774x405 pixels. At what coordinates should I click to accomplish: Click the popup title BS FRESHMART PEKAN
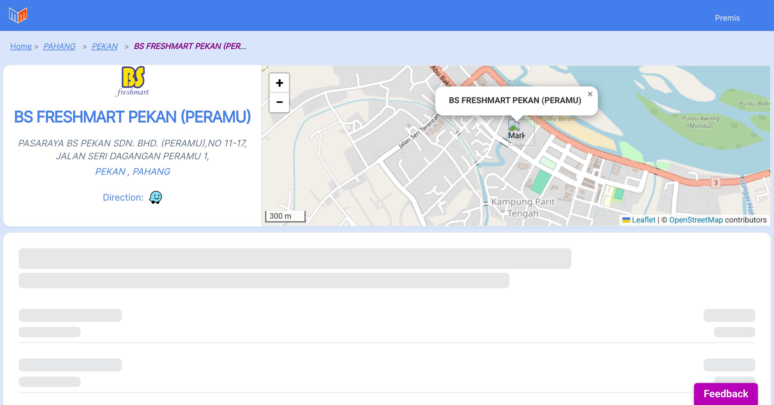click(x=515, y=100)
